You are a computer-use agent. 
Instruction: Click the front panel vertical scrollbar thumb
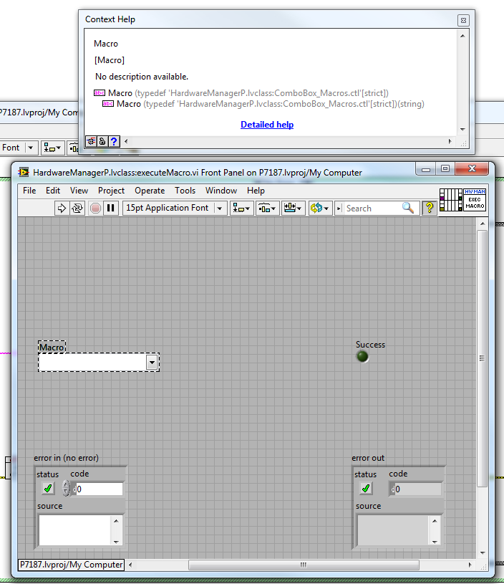(482, 358)
